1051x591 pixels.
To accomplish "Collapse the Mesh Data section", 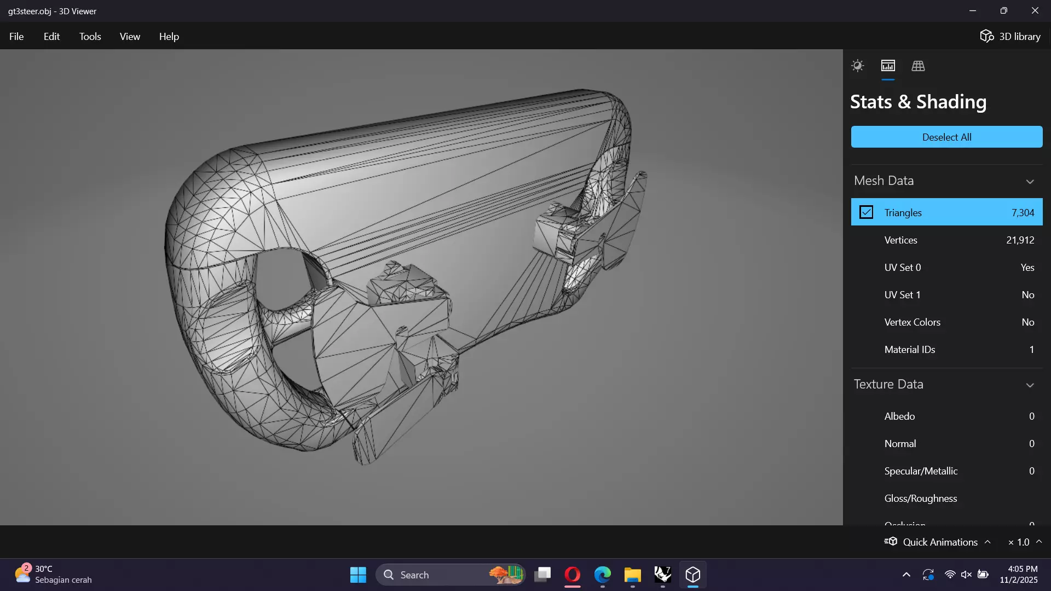I will pos(1030,181).
